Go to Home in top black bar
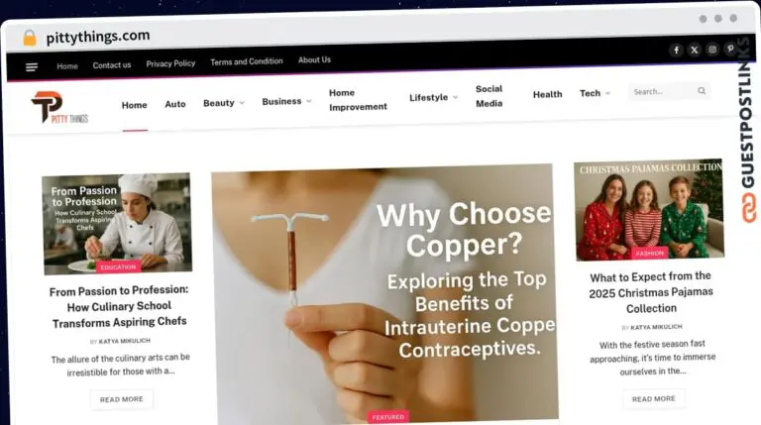The width and height of the screenshot is (761, 425). click(x=67, y=66)
